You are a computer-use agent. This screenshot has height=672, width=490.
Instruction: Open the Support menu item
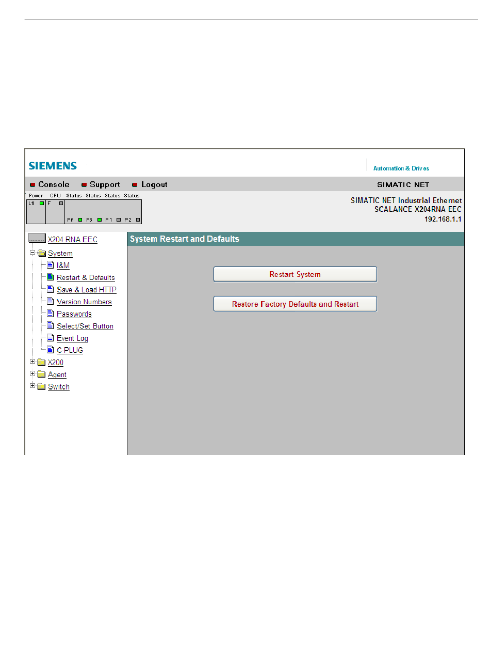point(105,184)
